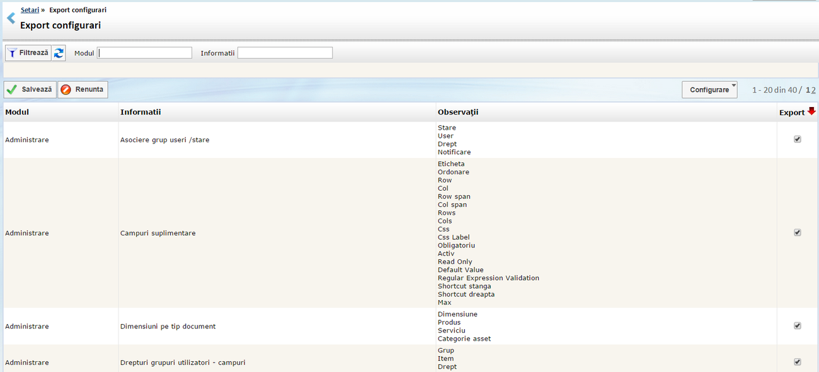Click the refresh filter icon
Viewport: 819px width, 372px height.
click(x=59, y=54)
